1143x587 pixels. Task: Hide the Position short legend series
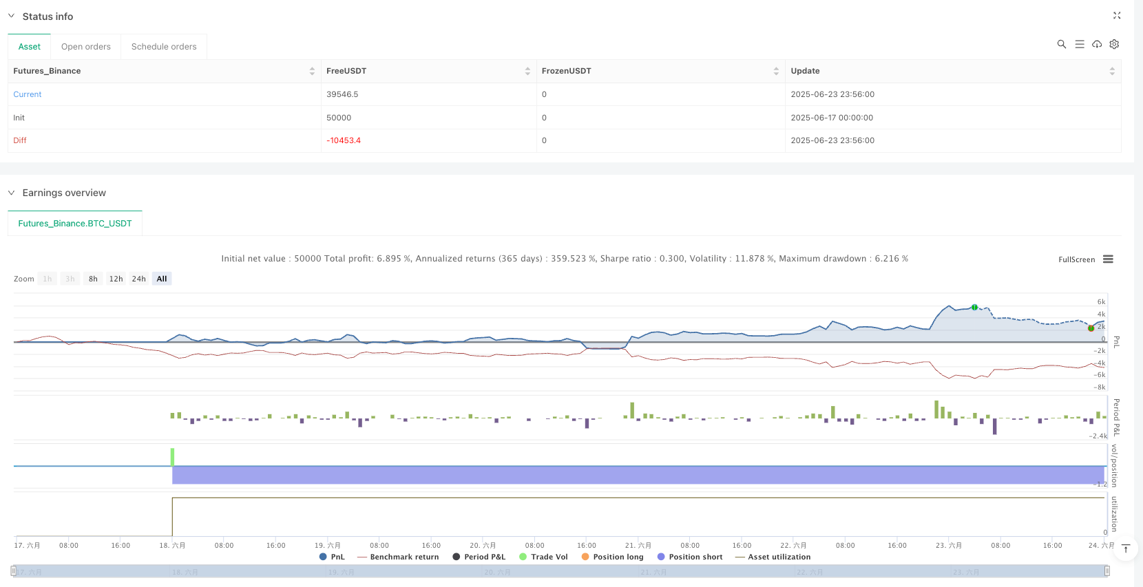pos(690,557)
